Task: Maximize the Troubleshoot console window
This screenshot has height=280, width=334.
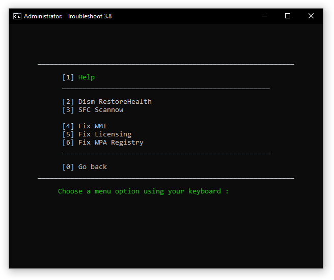Action: pos(288,16)
